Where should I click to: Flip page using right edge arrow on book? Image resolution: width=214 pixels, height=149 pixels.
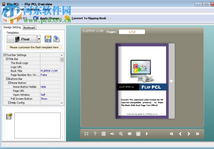(x=171, y=81)
